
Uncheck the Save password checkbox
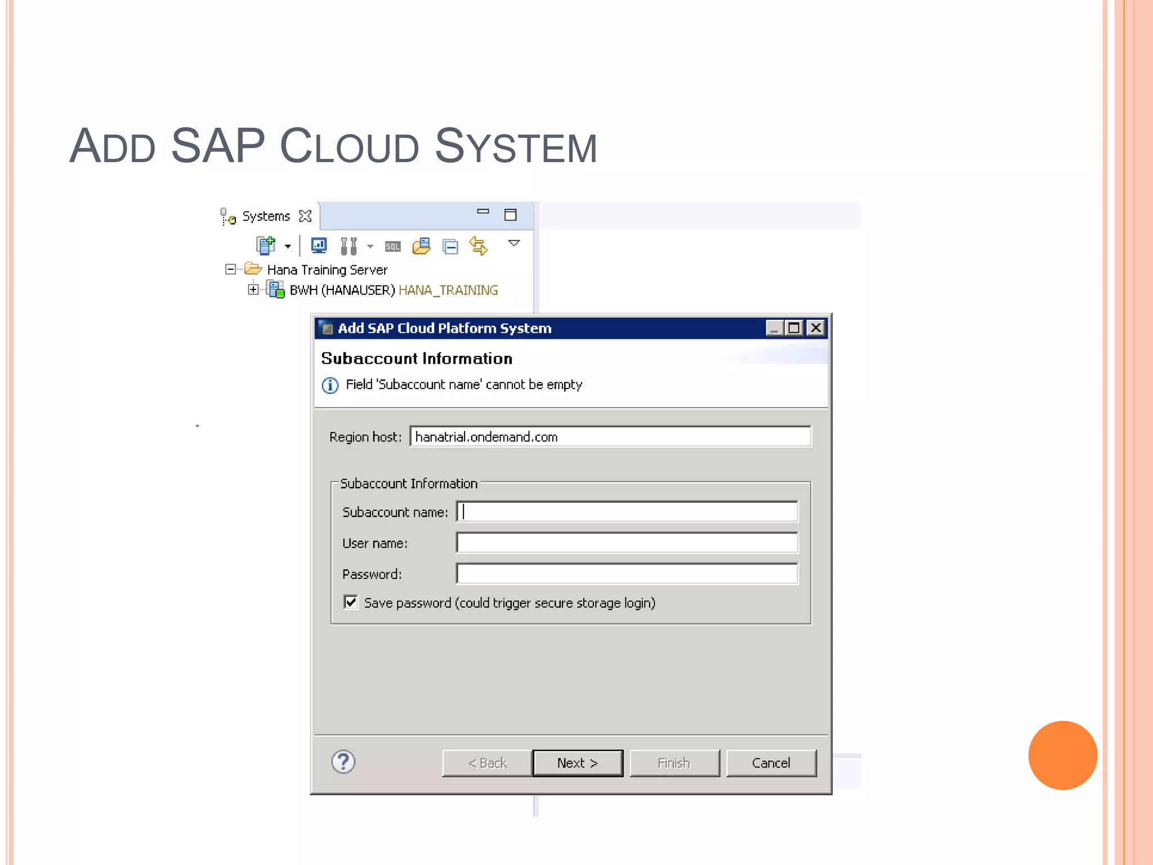(x=351, y=602)
